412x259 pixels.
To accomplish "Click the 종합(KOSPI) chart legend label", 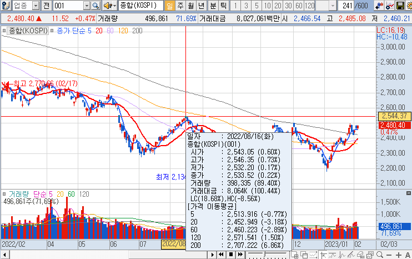I will click(x=28, y=31).
